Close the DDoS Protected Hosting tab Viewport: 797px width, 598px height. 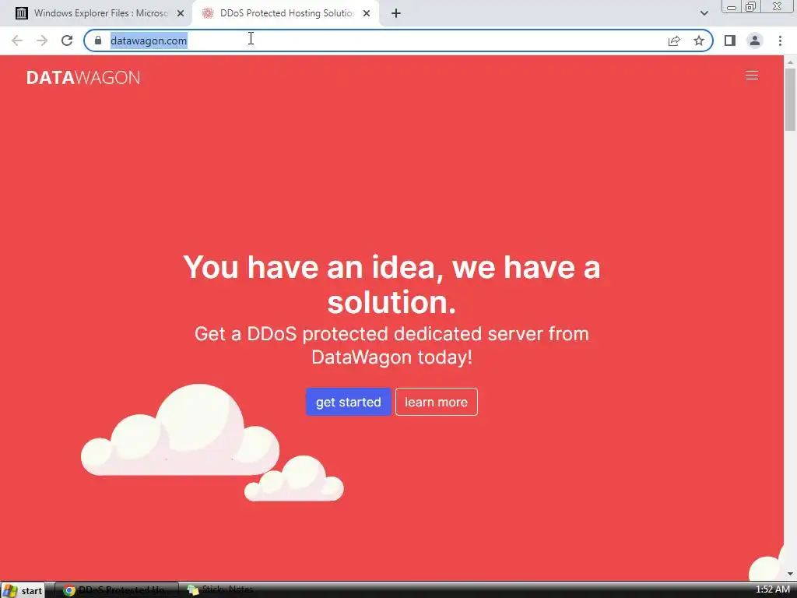click(367, 13)
